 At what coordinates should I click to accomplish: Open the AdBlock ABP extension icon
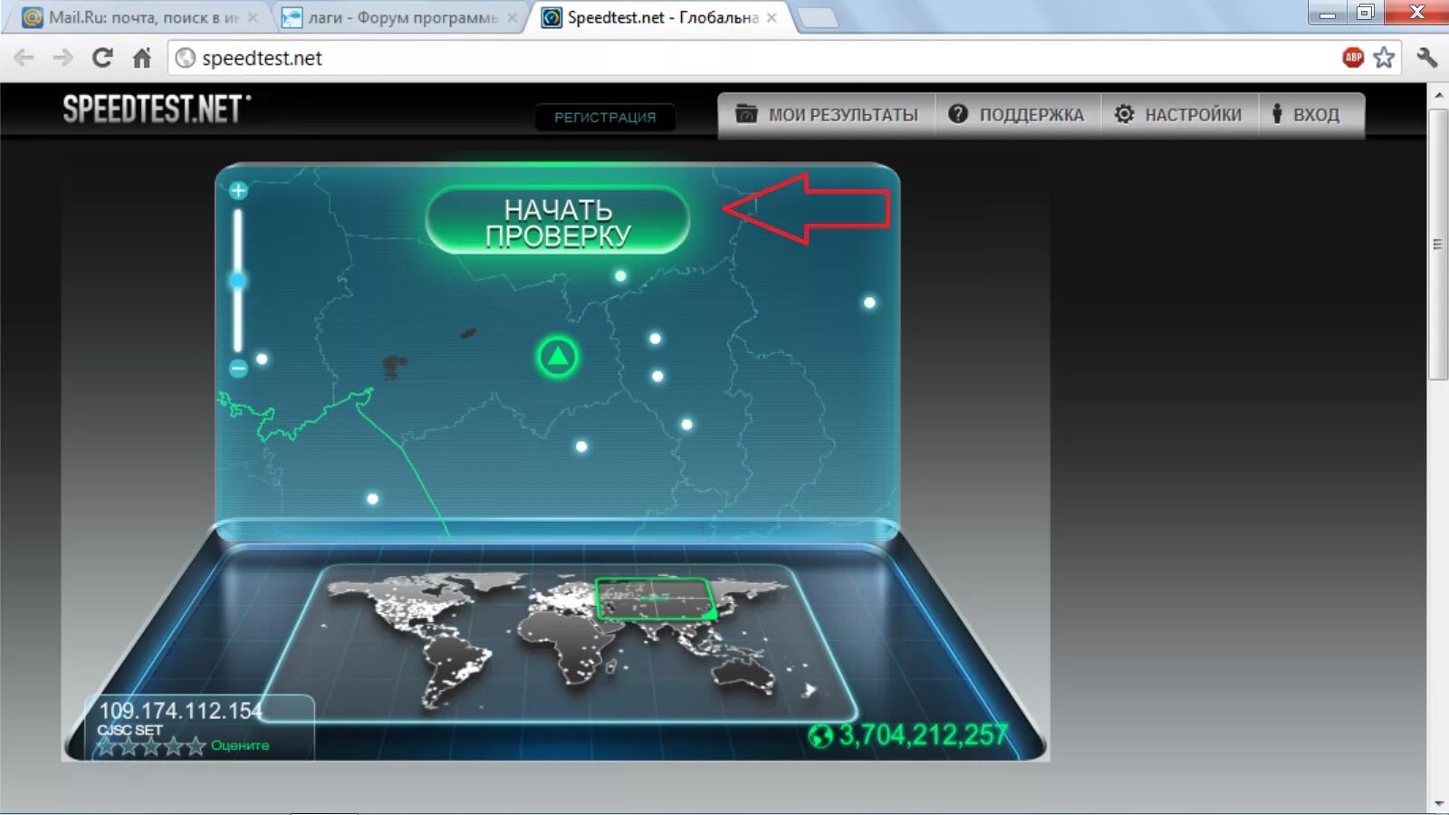(x=1353, y=58)
